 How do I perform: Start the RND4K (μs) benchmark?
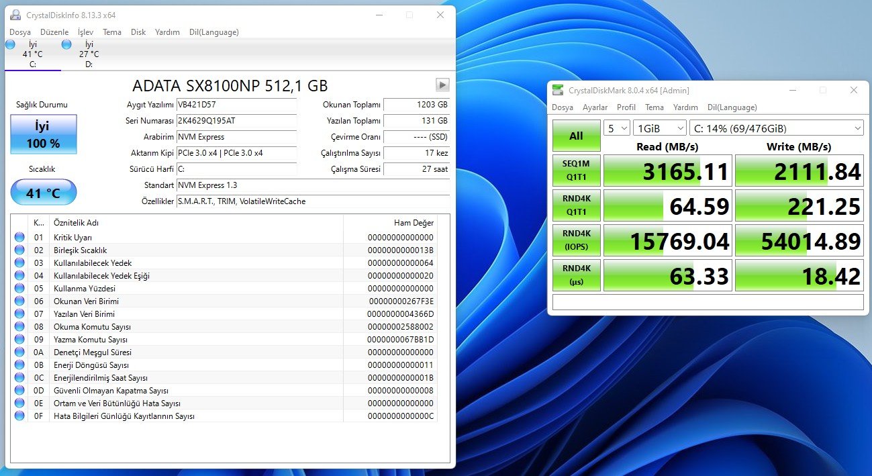[x=576, y=276]
